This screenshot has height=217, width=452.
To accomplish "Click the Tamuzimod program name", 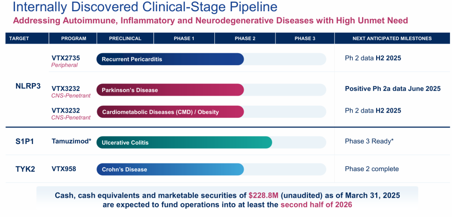I will [x=72, y=141].
